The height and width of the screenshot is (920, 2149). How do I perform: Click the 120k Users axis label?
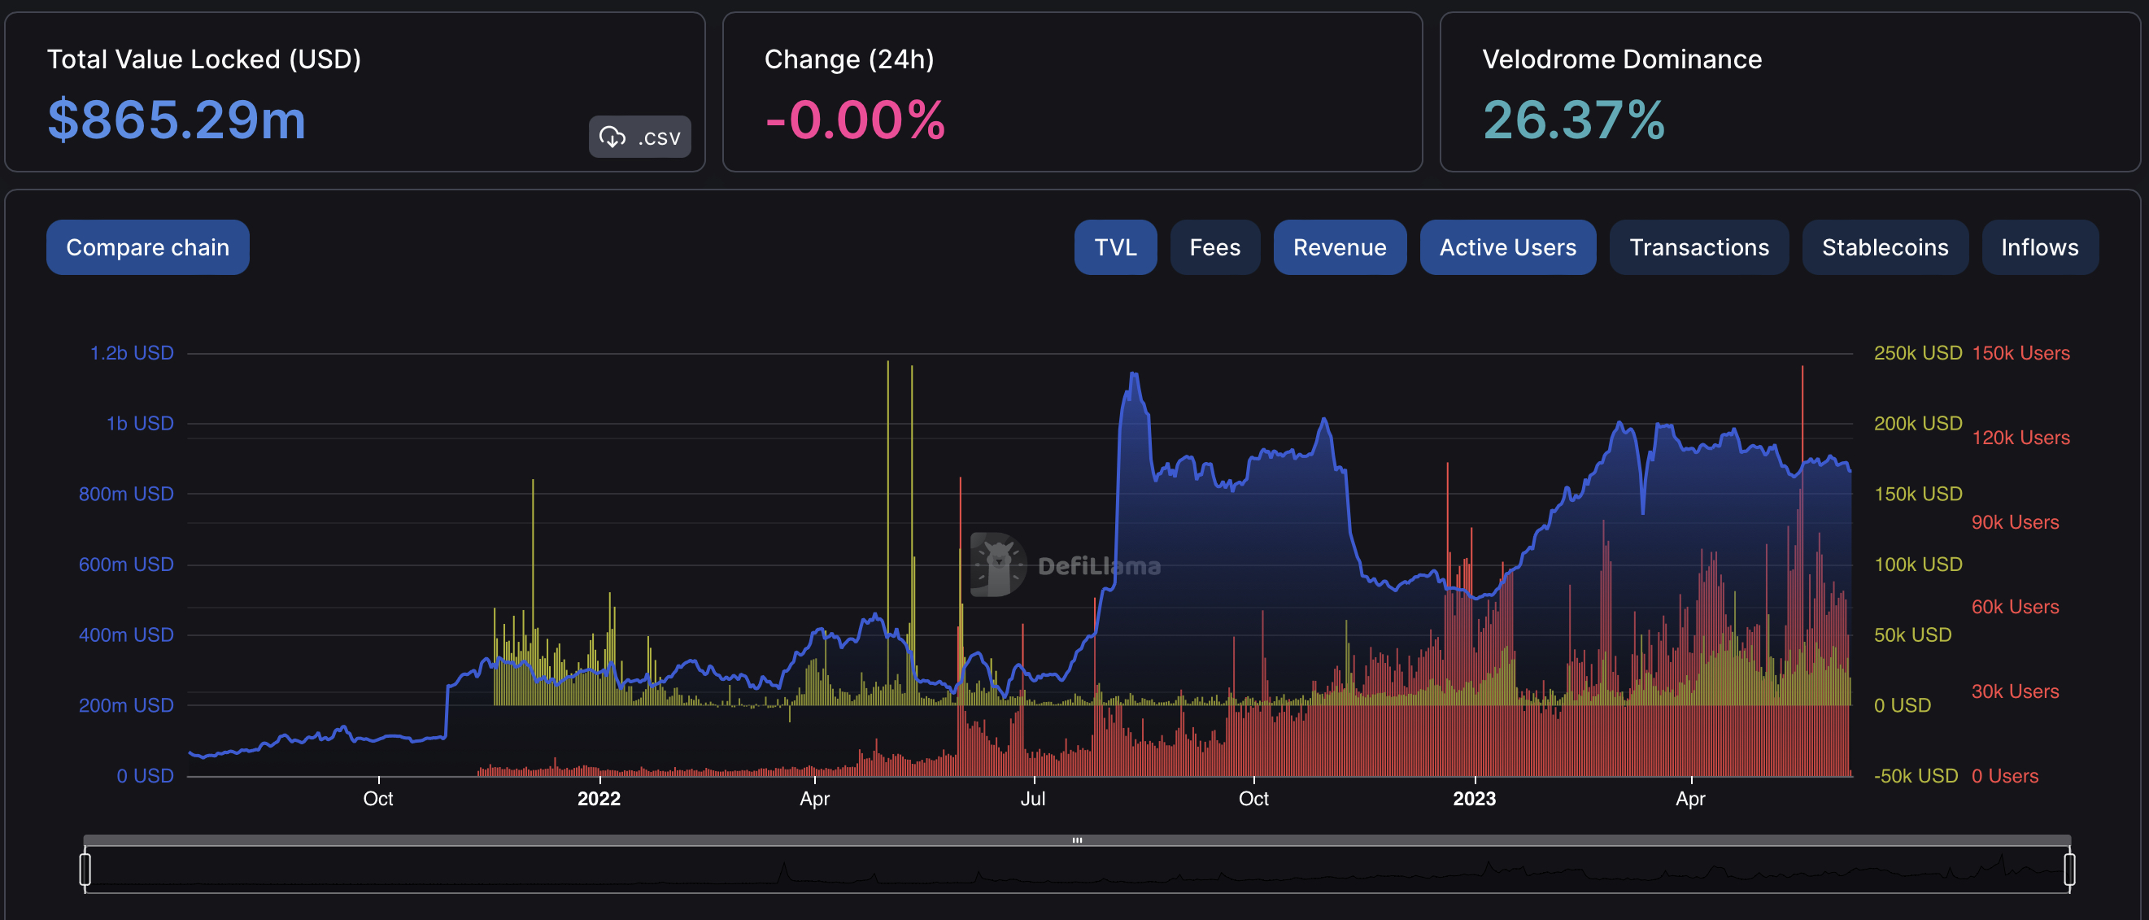[x=2020, y=438]
